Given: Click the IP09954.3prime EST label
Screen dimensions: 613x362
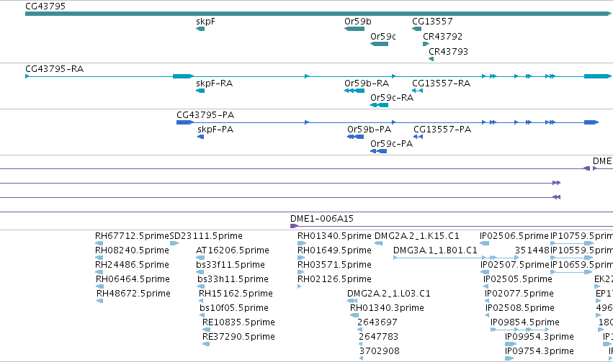Looking at the screenshot, I should click(540, 337).
